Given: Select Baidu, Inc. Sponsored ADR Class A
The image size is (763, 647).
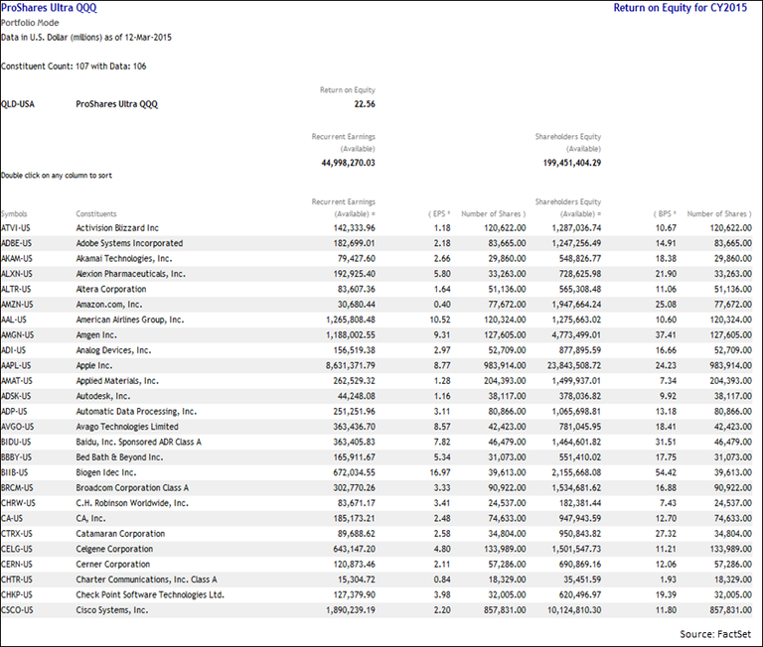Looking at the screenshot, I should point(139,442).
